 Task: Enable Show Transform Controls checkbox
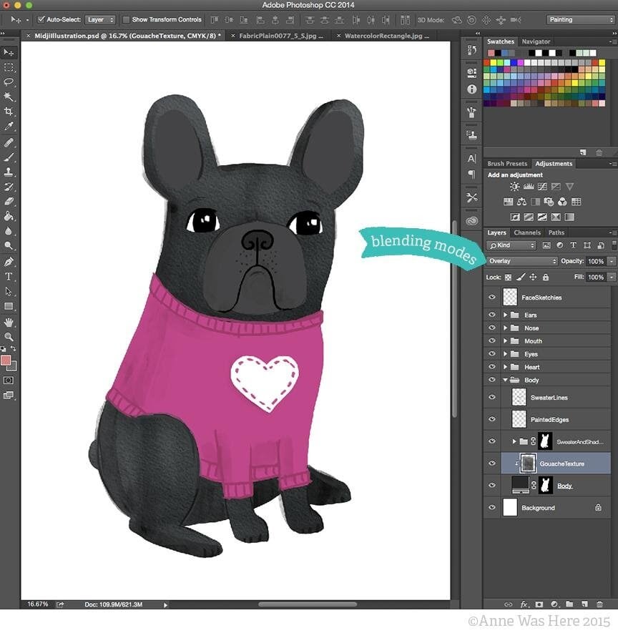click(x=127, y=19)
